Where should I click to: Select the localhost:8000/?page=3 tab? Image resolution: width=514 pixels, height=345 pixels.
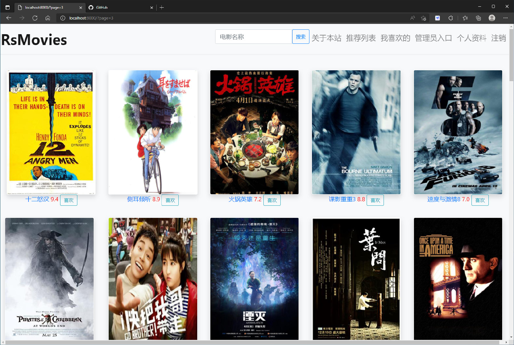[x=50, y=7]
